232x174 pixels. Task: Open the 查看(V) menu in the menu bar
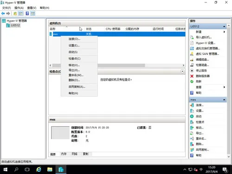(32, 8)
